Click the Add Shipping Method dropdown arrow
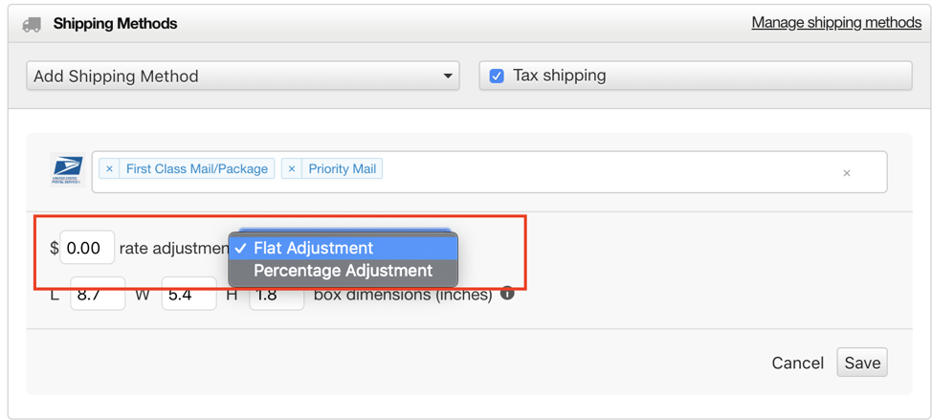 pos(448,77)
